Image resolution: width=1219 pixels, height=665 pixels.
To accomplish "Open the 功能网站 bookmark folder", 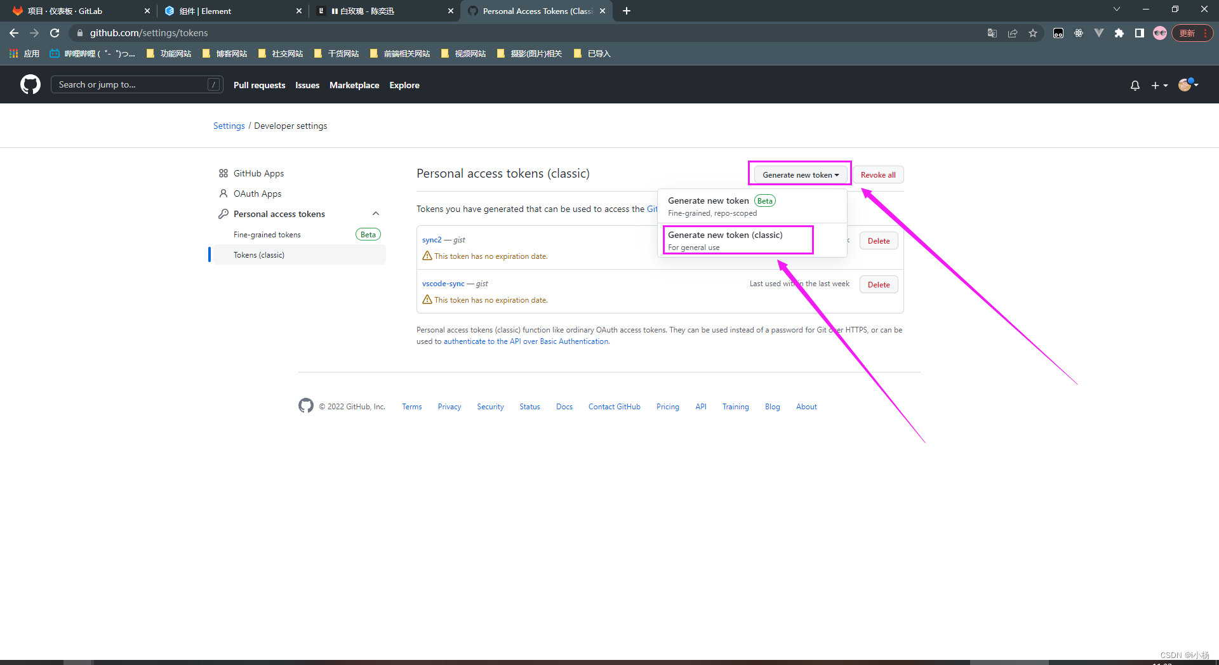I will tap(169, 53).
